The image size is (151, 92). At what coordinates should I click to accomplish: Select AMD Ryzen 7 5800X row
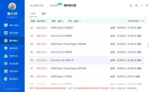click(87, 76)
